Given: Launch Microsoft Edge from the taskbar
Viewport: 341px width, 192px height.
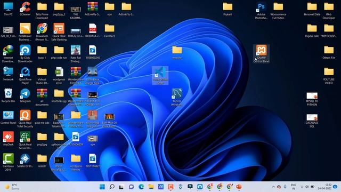Looking at the screenshot, I should point(141,187).
